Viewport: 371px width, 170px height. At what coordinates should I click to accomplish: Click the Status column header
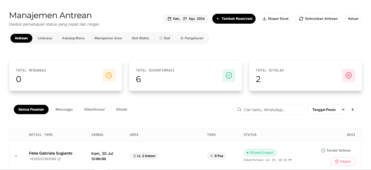click(x=250, y=135)
